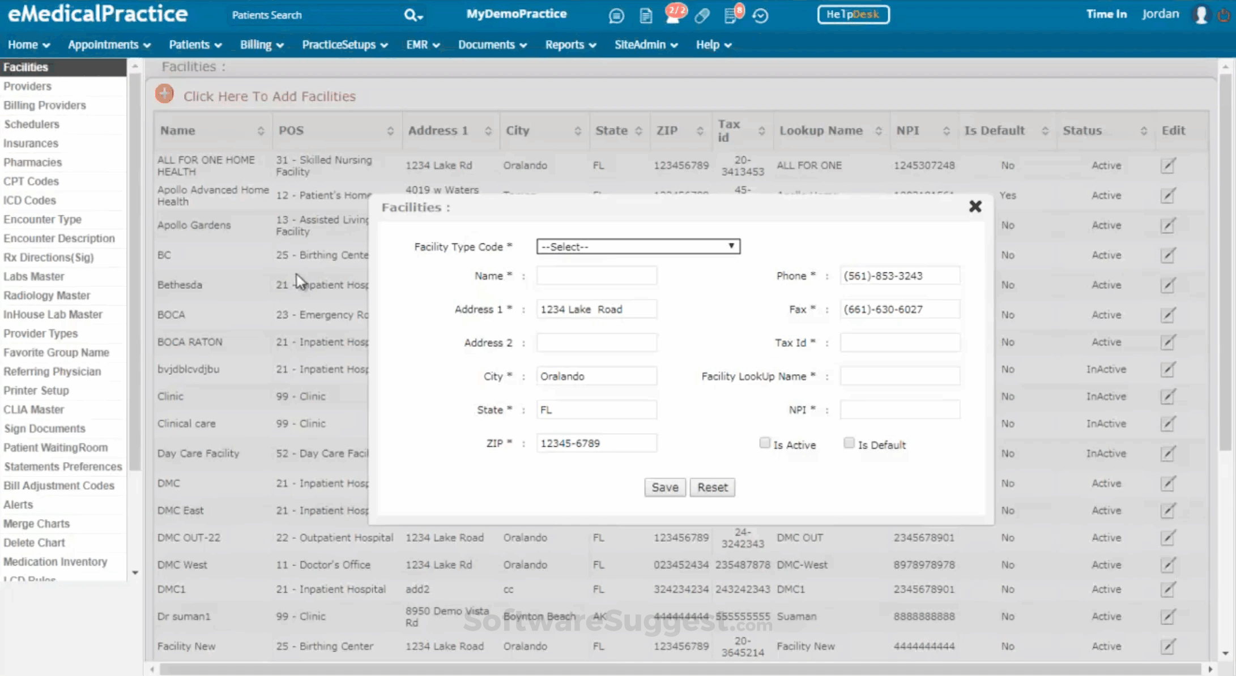Click the HelpDesk button
The width and height of the screenshot is (1236, 676).
(853, 15)
